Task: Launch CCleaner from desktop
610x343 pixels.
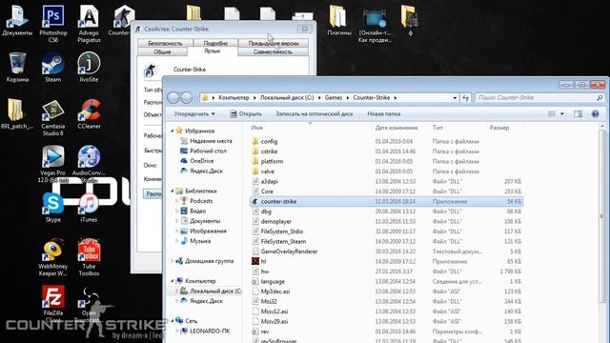Action: pos(89,113)
